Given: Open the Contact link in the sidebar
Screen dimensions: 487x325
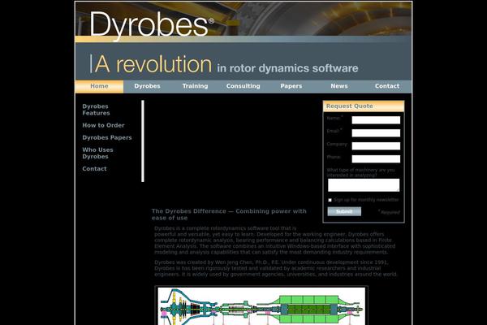Looking at the screenshot, I should (x=94, y=168).
